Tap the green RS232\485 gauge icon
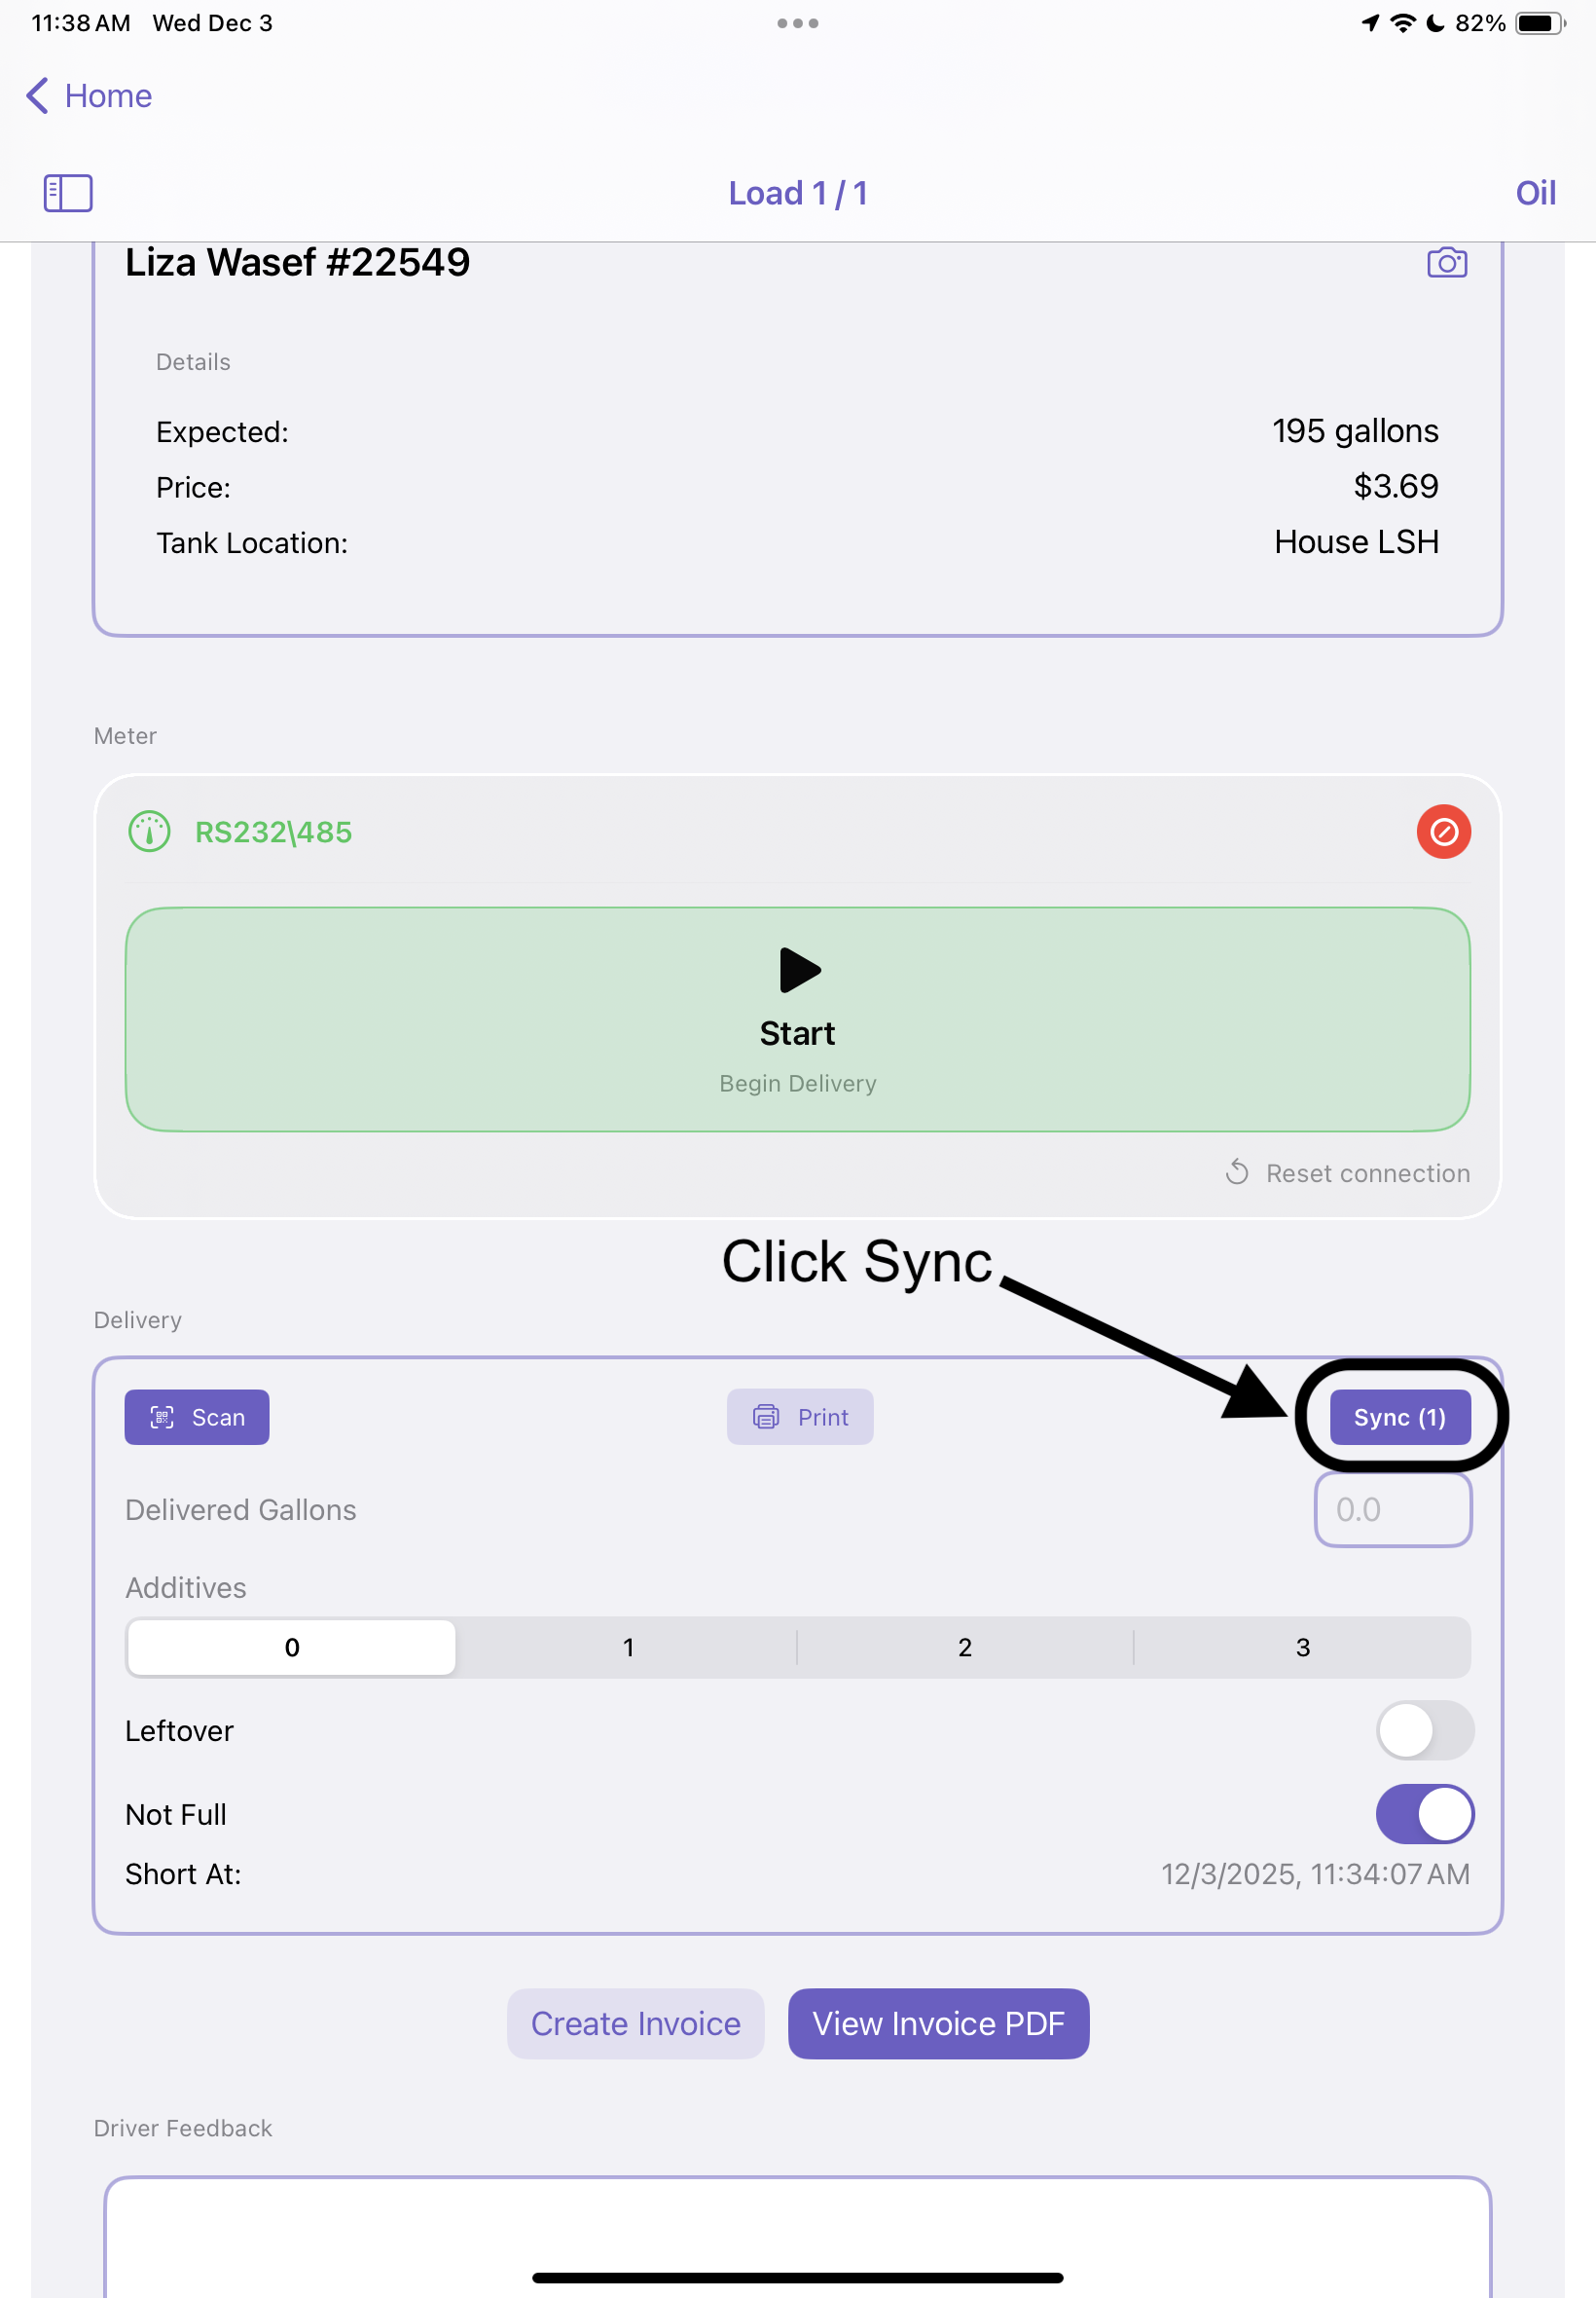This screenshot has width=1596, height=2298. tap(150, 832)
